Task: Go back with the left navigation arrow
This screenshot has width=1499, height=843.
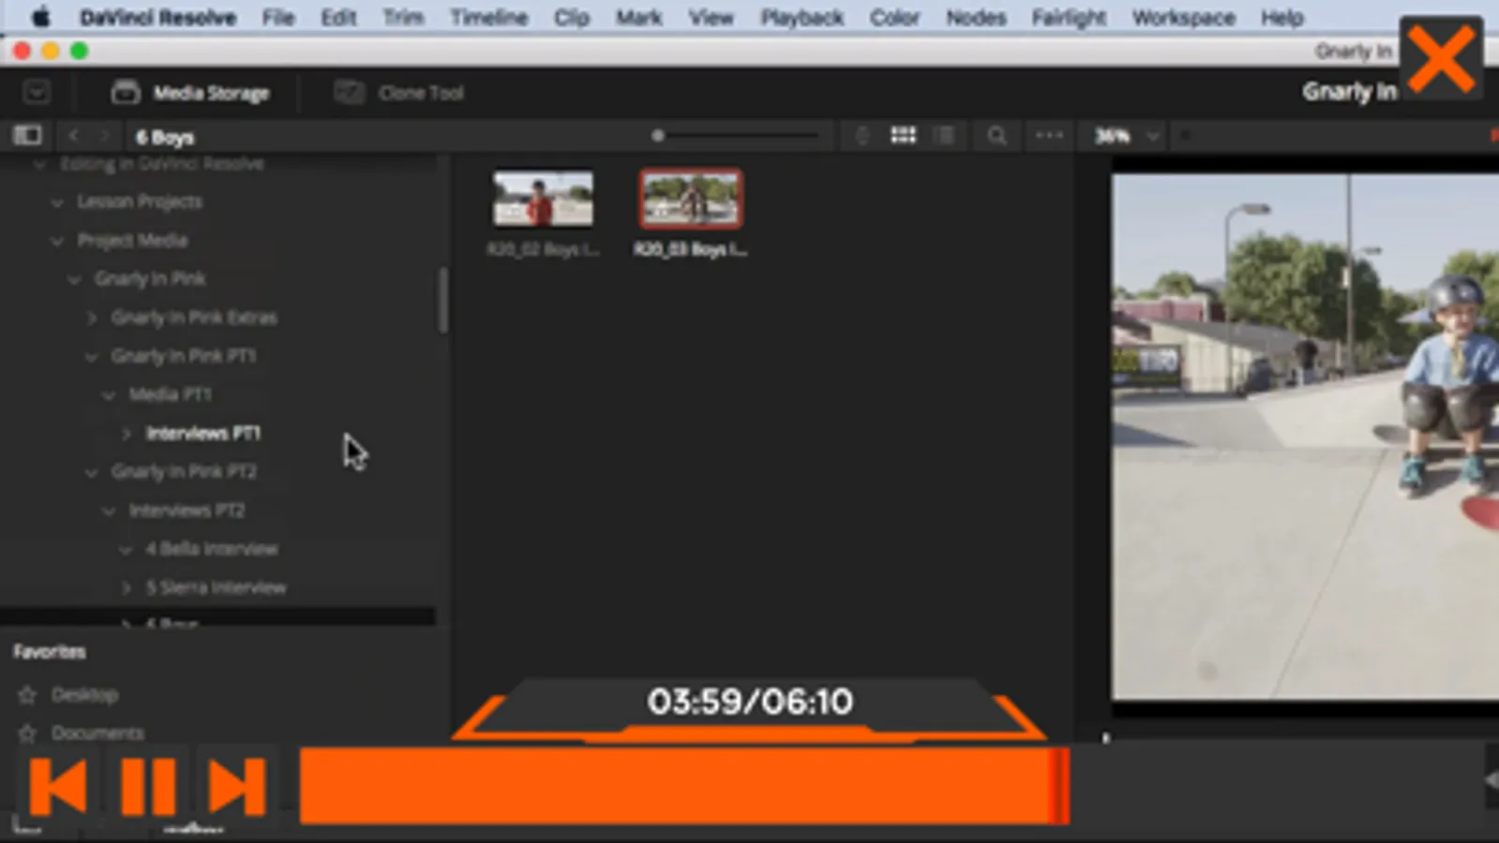Action: pyautogui.click(x=73, y=136)
